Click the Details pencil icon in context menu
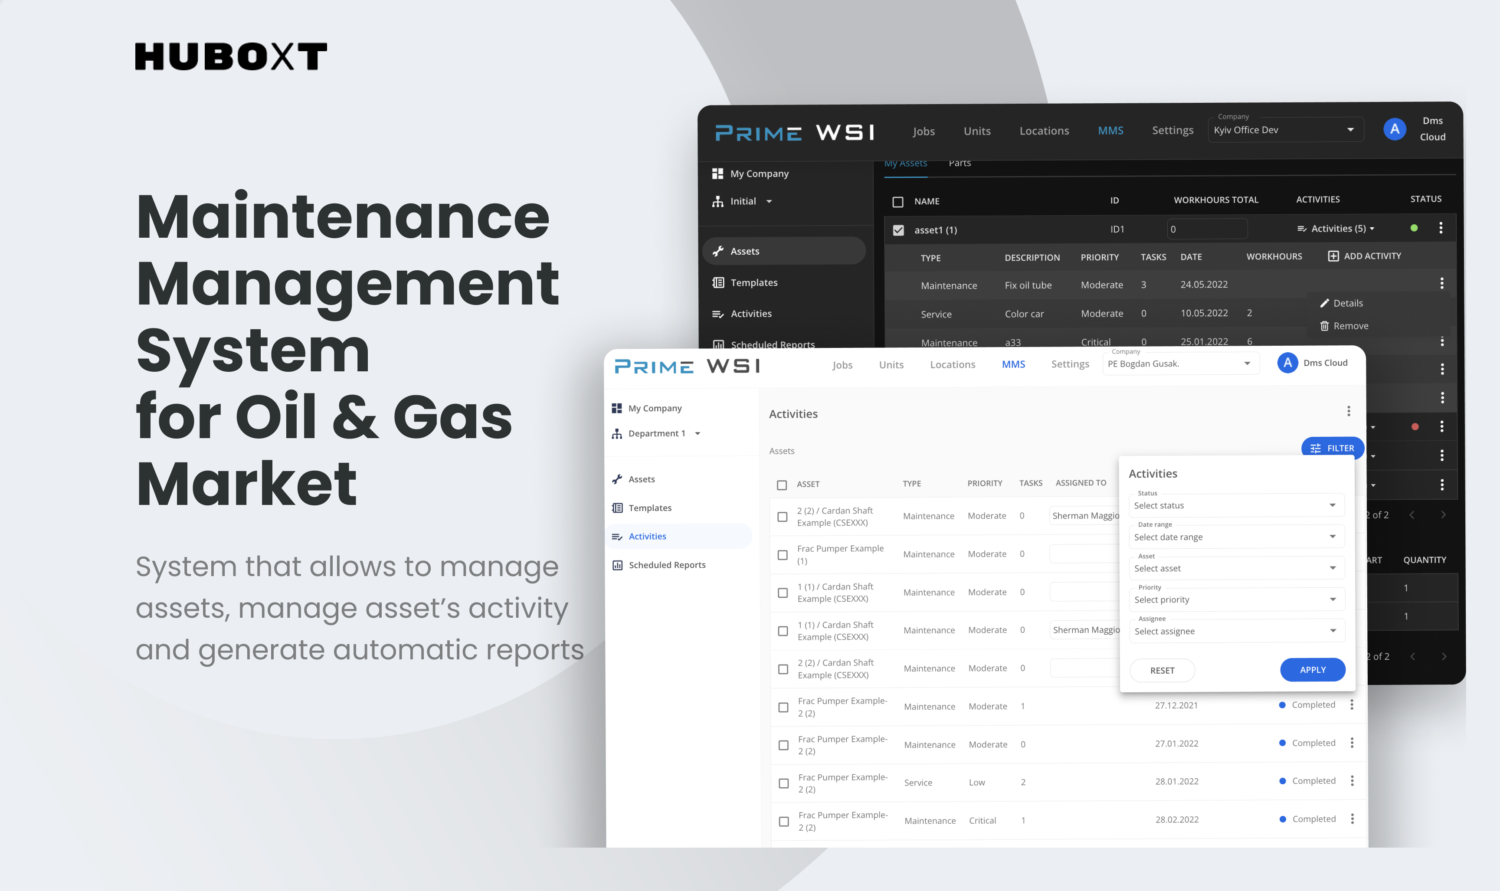This screenshot has height=891, width=1500. pyautogui.click(x=1324, y=303)
